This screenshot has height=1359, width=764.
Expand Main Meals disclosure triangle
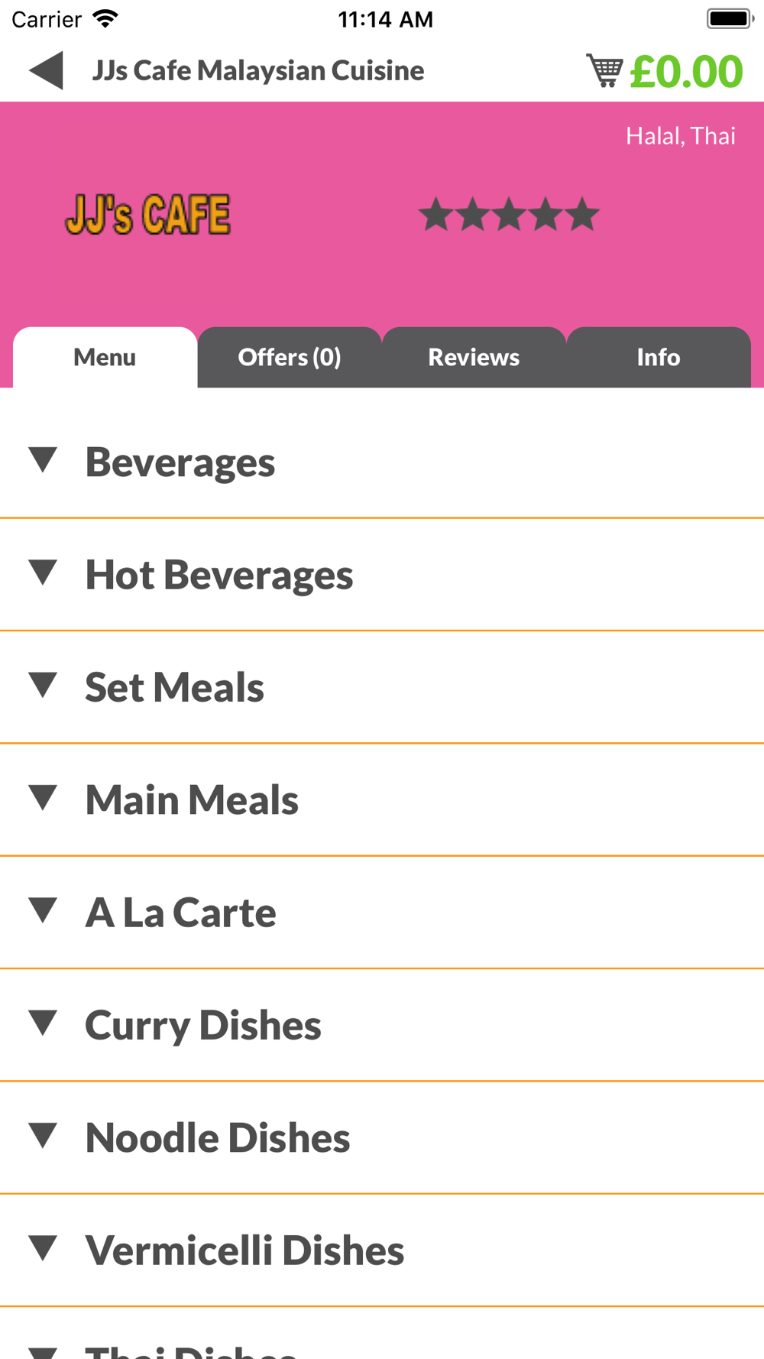[x=43, y=798]
